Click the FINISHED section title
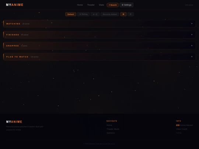 (x=13, y=35)
